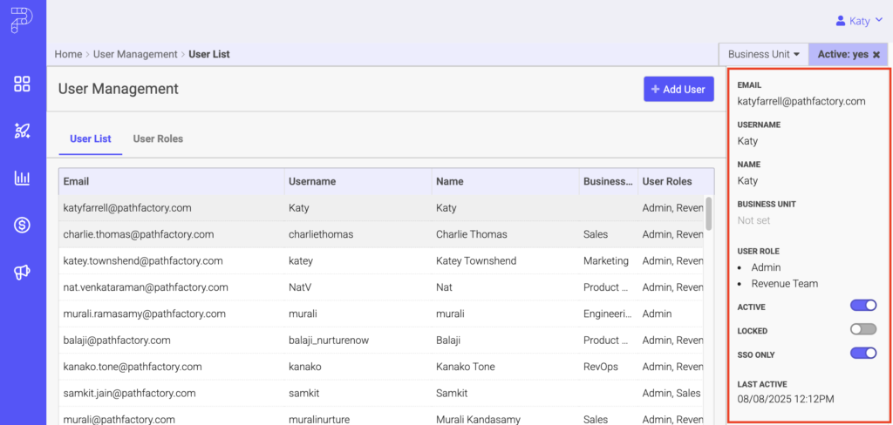The image size is (893, 425).
Task: Select row murali@pathfactory.com
Action: [382, 416]
